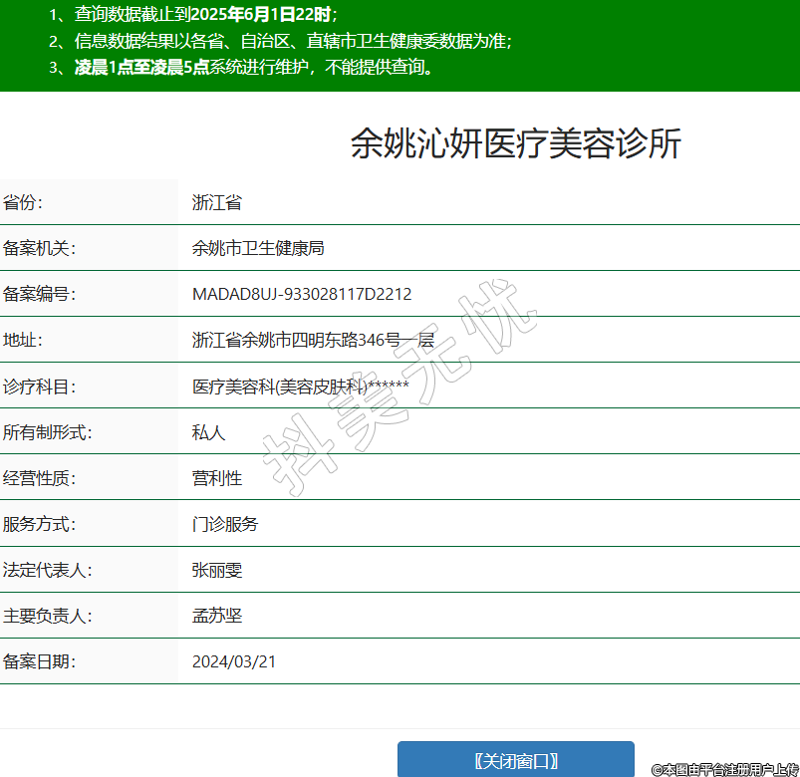Click the address value ending in 346号一层
Screen dimensions: 800x777
point(313,341)
